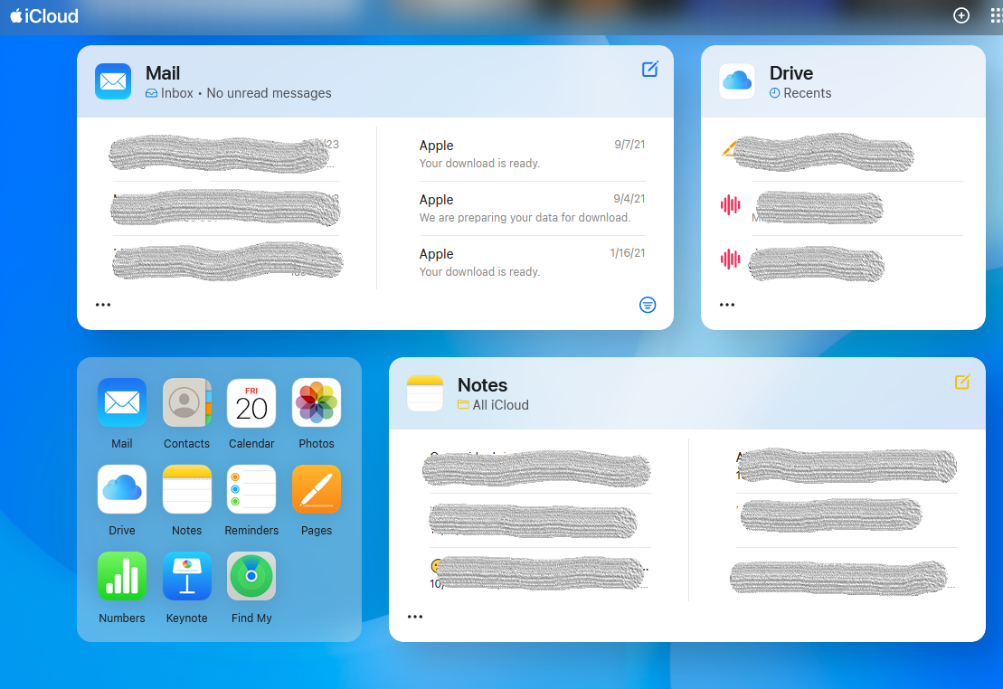This screenshot has width=1003, height=689.
Task: Open the Pages app icon
Action: [317, 489]
